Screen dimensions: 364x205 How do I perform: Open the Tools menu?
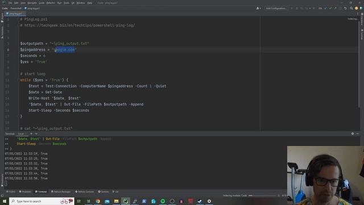(67, 3)
